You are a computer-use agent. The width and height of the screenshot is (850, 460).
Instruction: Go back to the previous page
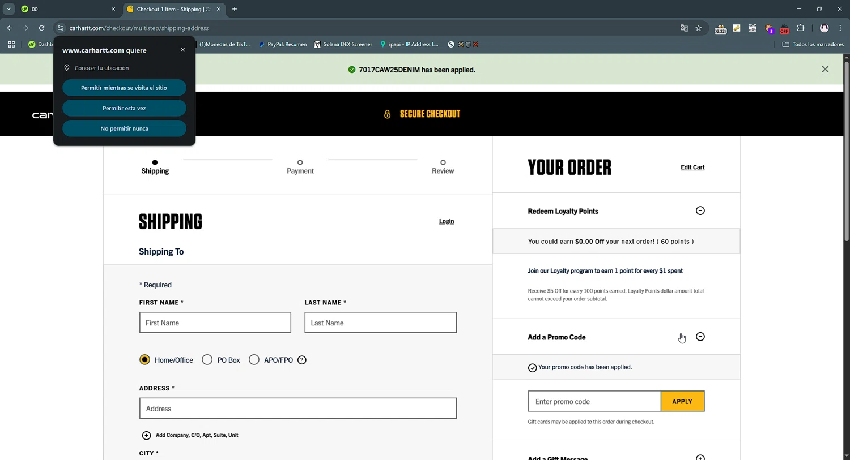[x=10, y=28]
